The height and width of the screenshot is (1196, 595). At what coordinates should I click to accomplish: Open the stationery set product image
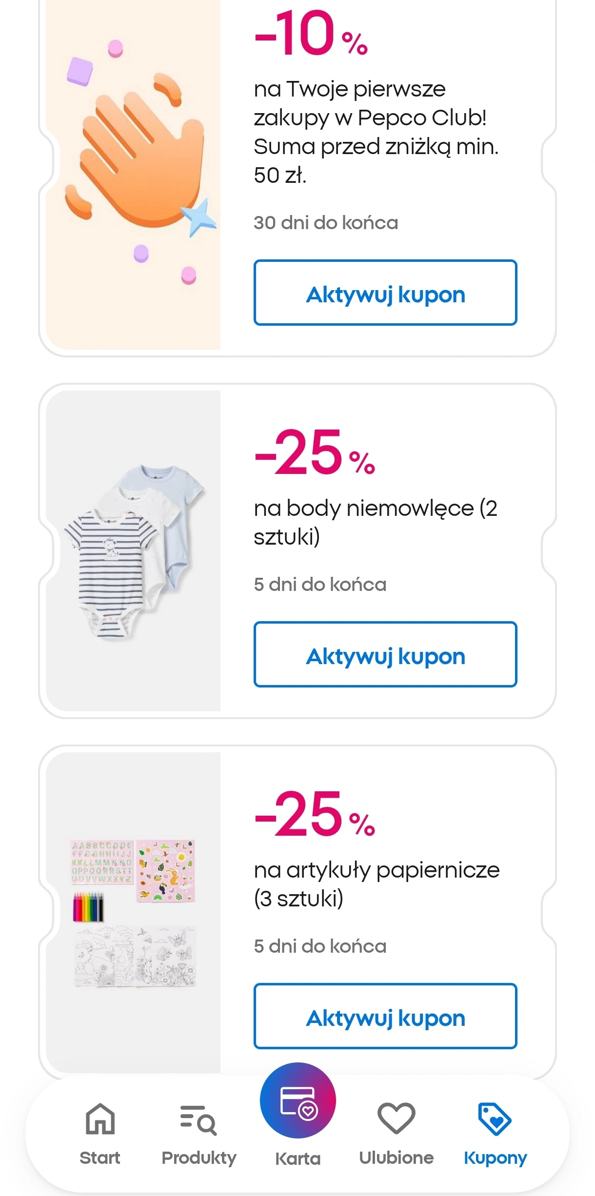[x=133, y=913]
